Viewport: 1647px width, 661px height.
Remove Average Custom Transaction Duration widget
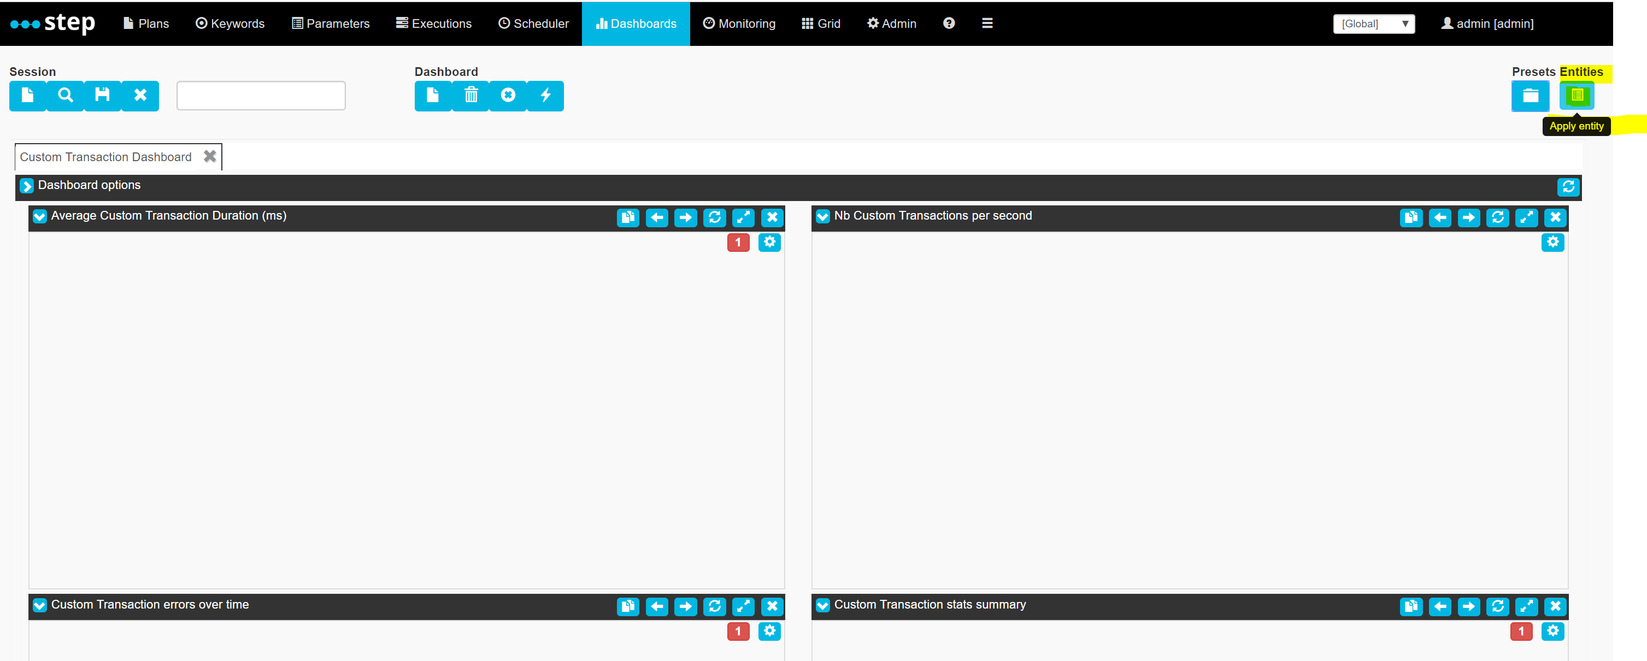[772, 218]
